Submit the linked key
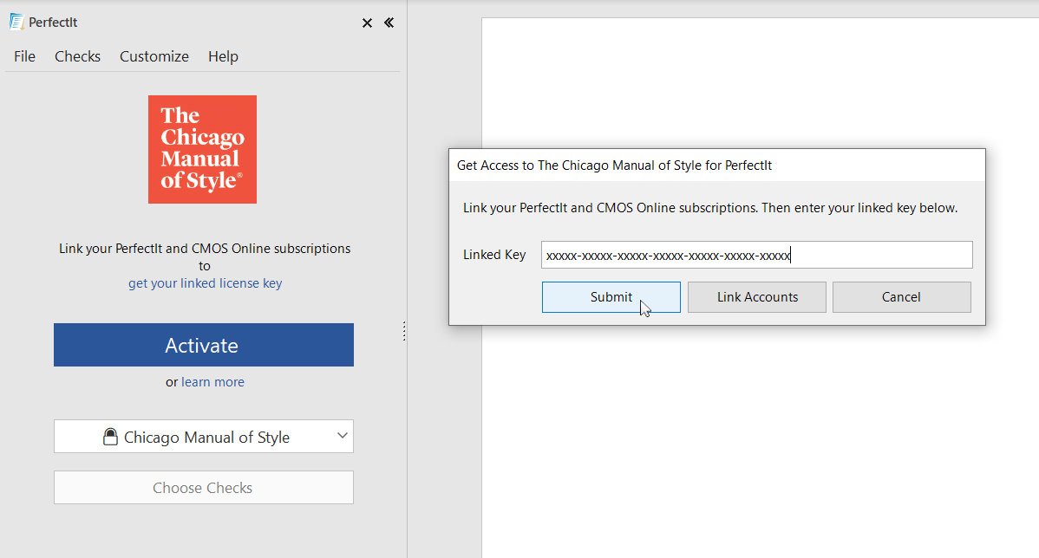The height and width of the screenshot is (558, 1039). (611, 297)
